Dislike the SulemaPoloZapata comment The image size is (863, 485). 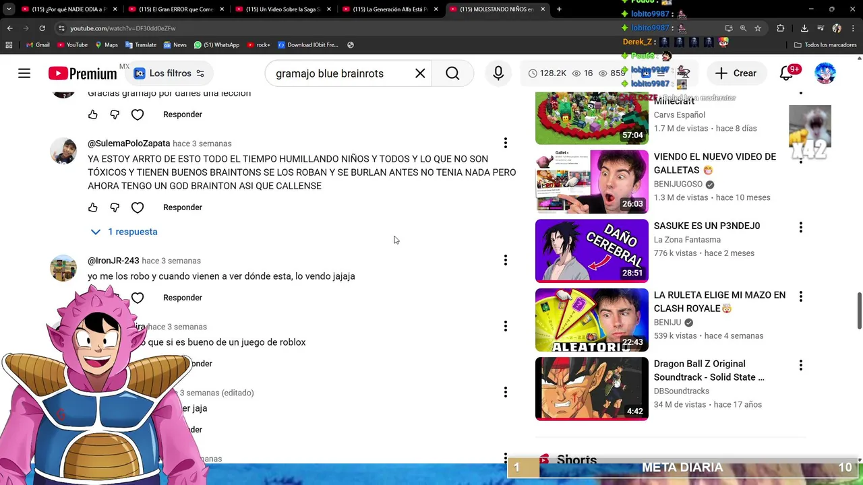[115, 207]
